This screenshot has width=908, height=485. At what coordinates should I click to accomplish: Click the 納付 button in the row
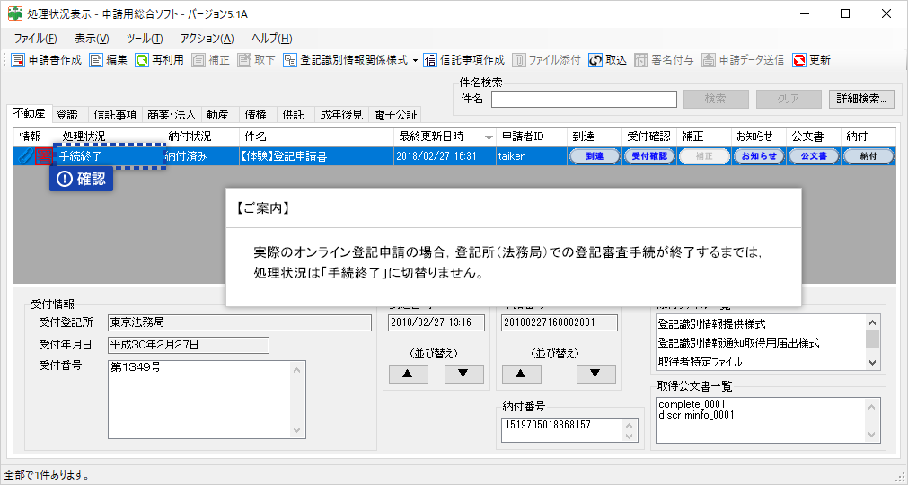(x=868, y=156)
